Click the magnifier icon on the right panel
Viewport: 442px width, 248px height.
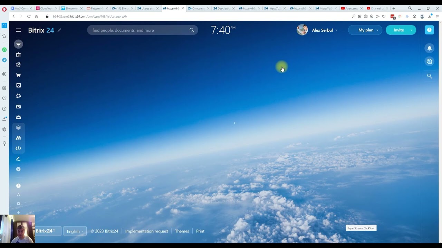pos(429,76)
